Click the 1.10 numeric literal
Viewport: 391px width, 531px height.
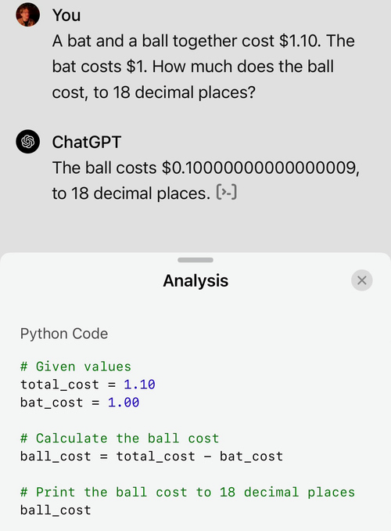click(139, 385)
